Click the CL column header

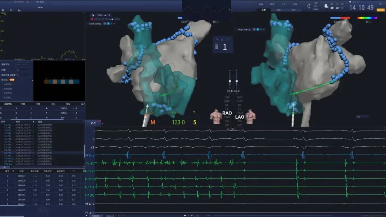(74, 171)
